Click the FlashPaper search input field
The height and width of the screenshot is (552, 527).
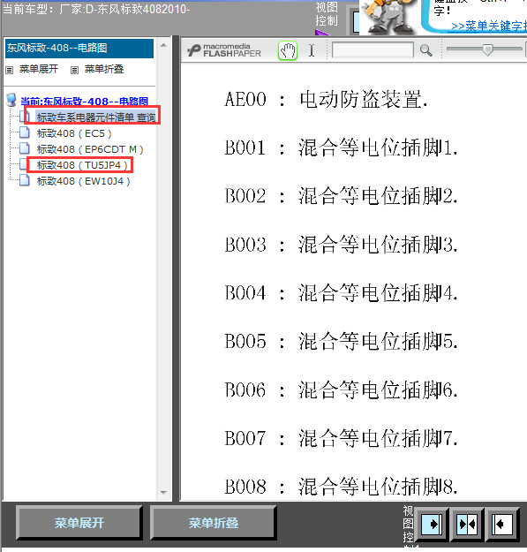point(373,50)
